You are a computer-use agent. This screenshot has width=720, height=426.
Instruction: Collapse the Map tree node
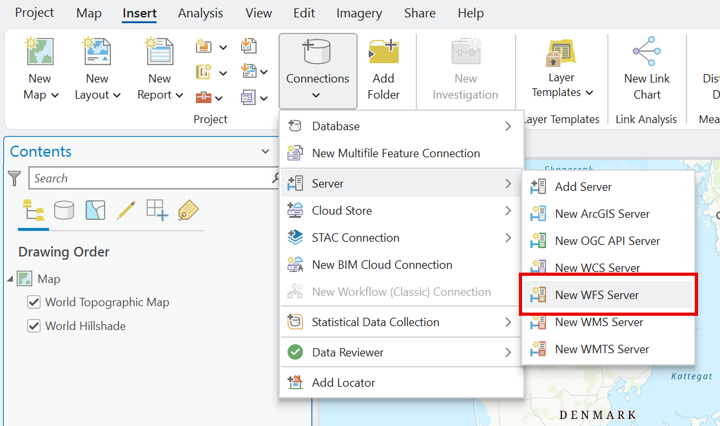(10, 279)
